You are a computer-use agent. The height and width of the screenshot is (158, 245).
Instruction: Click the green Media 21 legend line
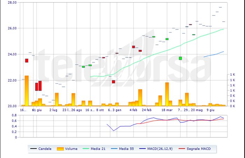(x=86, y=149)
